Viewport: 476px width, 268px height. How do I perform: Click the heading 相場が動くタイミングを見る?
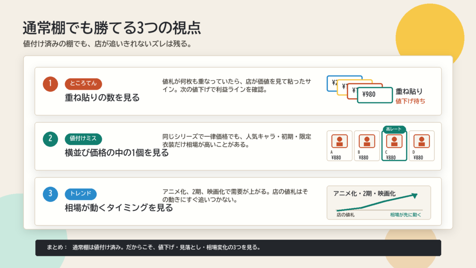[119, 208]
